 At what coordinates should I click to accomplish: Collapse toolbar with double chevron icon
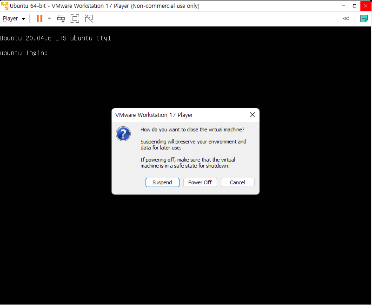346,19
